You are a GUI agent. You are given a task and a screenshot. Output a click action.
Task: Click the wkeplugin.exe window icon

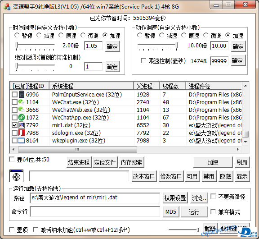tap(21, 140)
